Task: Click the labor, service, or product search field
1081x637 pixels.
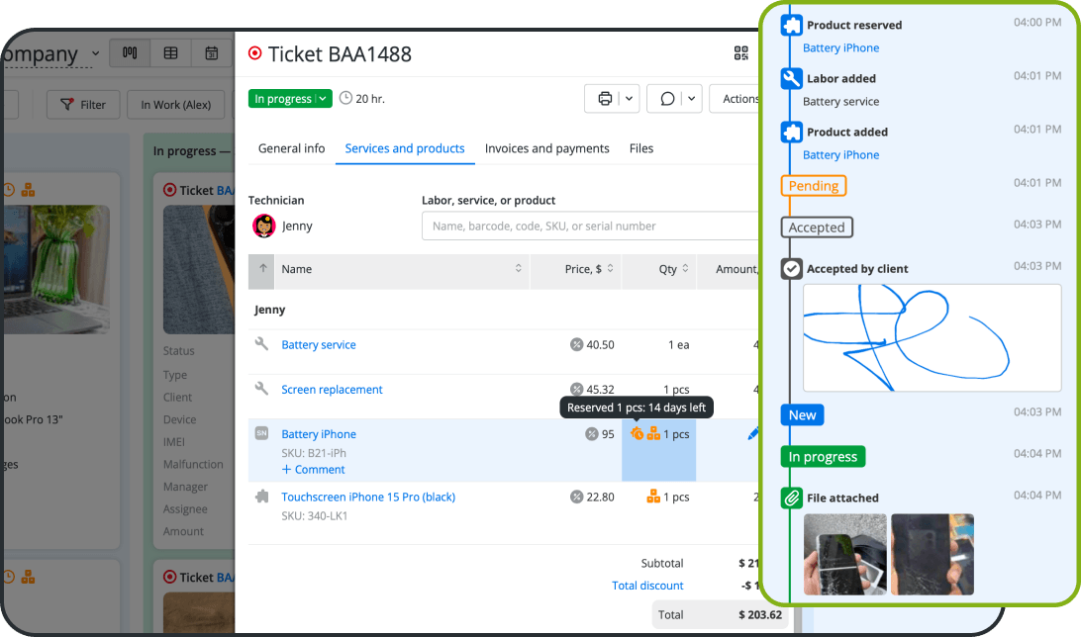Action: 592,226
